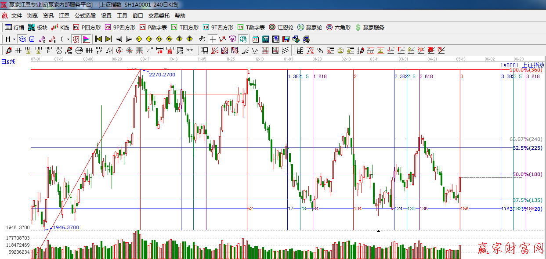
Task: Open the calendar date icon
Action: (255, 39)
